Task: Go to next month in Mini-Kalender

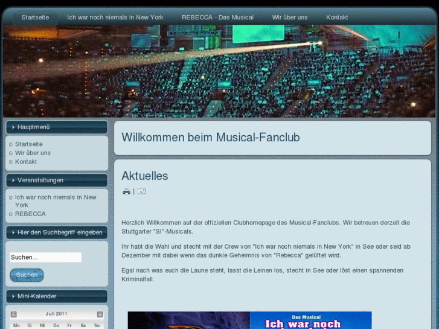Action: [100, 314]
